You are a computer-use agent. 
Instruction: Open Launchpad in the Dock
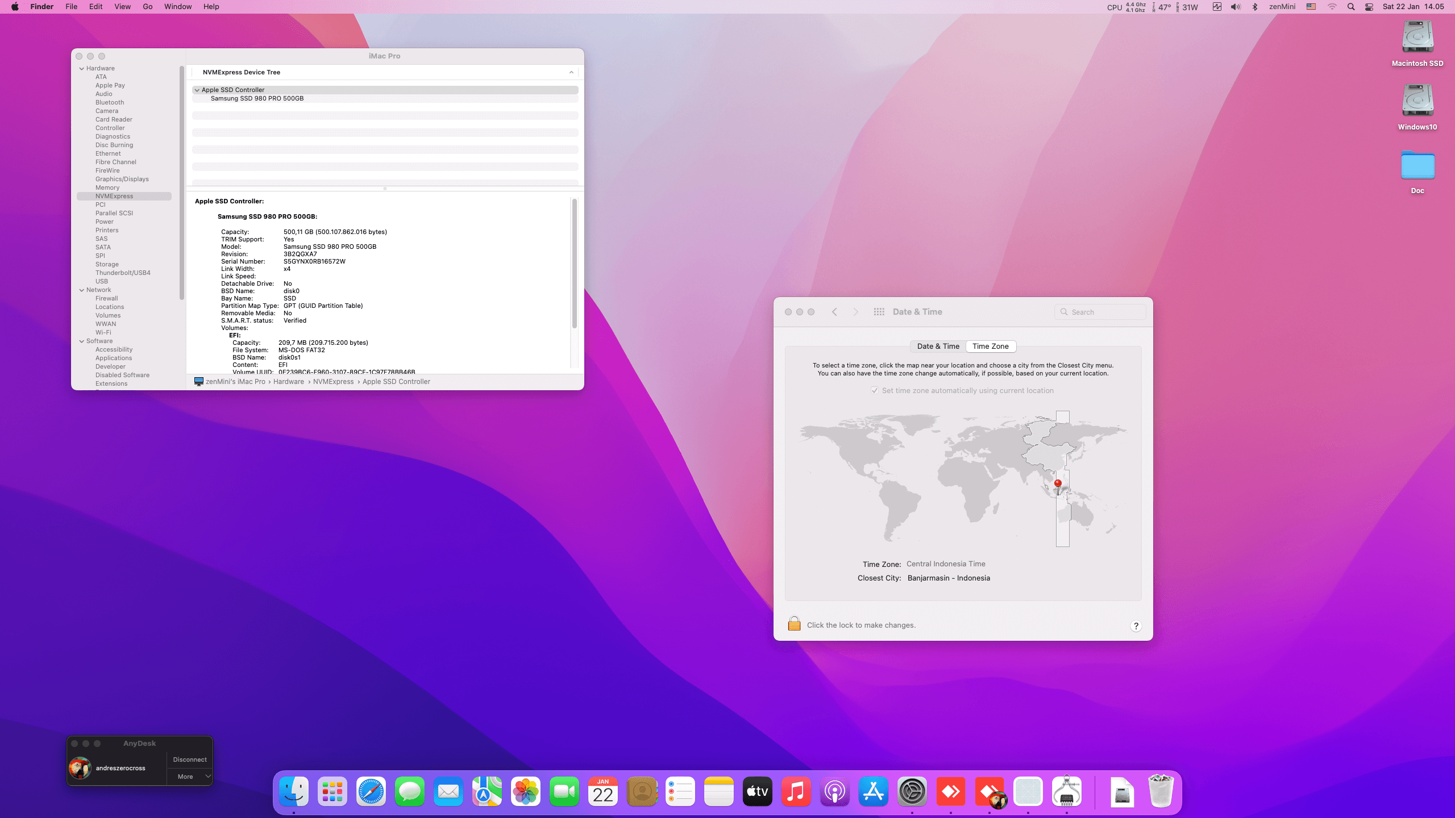point(332,791)
